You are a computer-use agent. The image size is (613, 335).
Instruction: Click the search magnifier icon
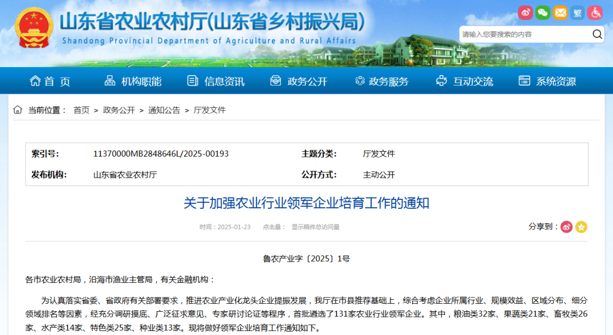tap(597, 34)
